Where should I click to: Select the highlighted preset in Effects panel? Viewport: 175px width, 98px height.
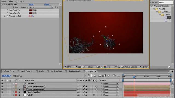[x=169, y=17]
